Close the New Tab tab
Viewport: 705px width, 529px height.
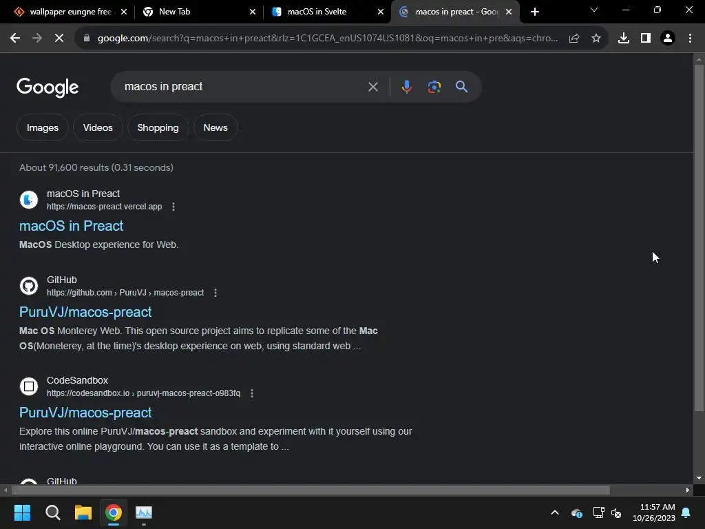click(252, 12)
